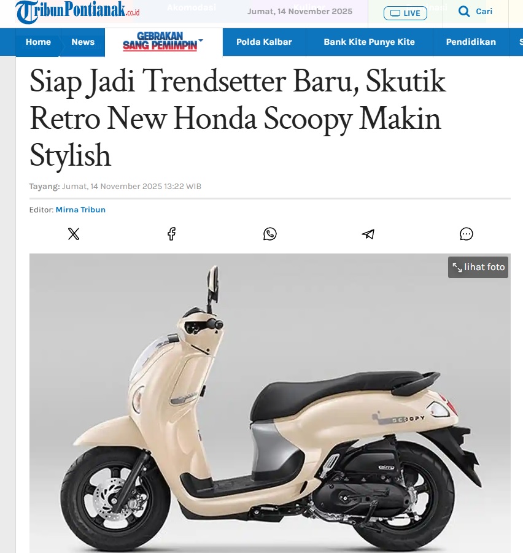Image resolution: width=523 pixels, height=553 pixels.
Task: Click the TribunPontianak.co.id logo
Action: (x=77, y=11)
